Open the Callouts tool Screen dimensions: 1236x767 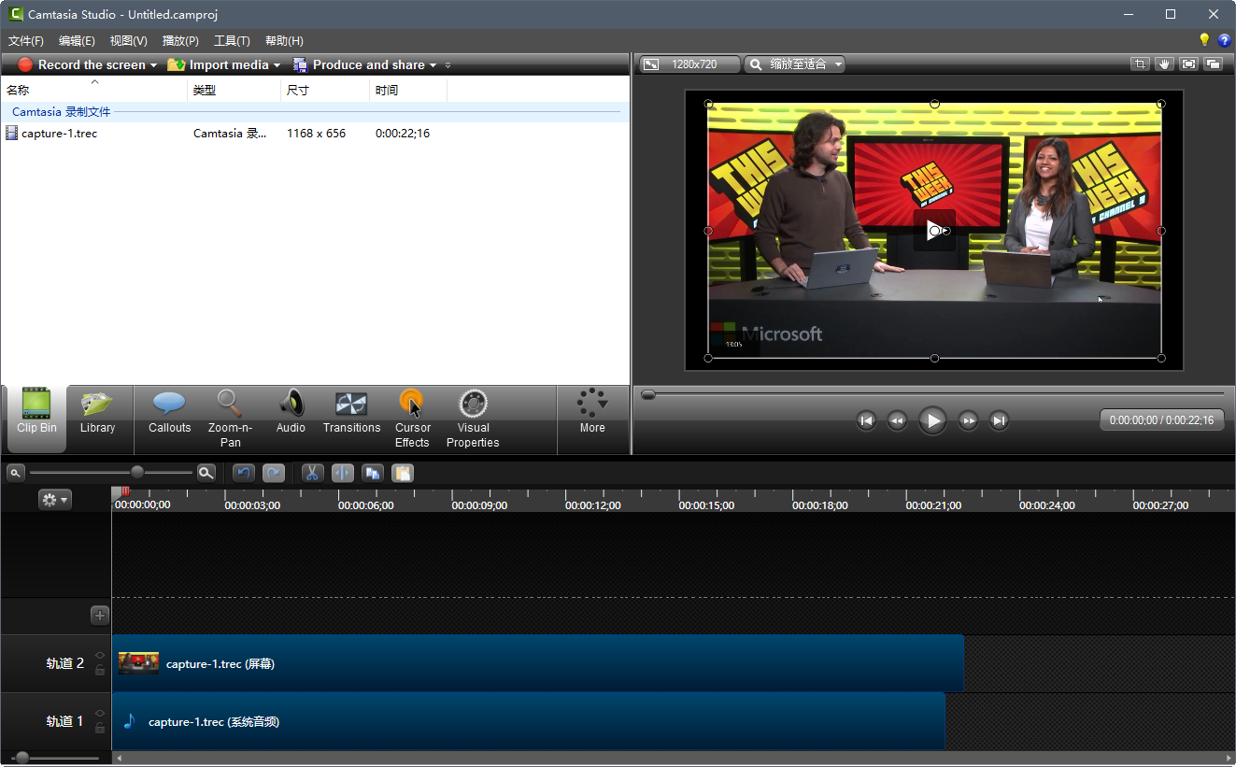click(169, 412)
